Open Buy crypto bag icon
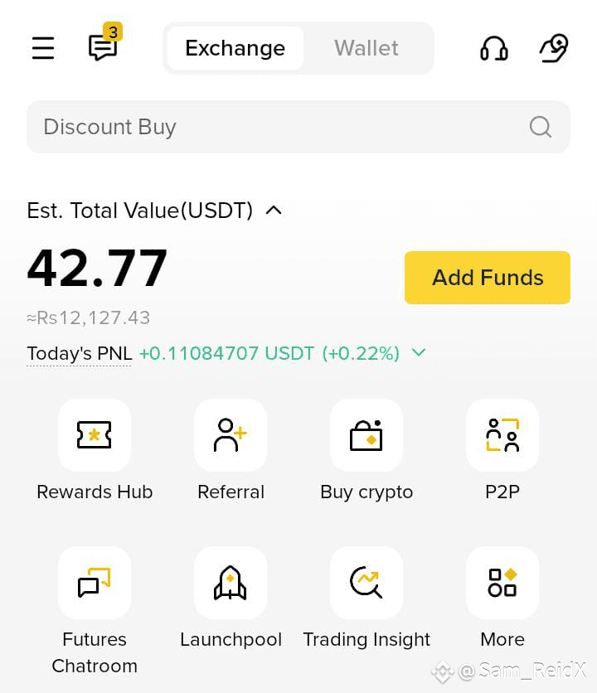Image resolution: width=597 pixels, height=693 pixels. (366, 435)
